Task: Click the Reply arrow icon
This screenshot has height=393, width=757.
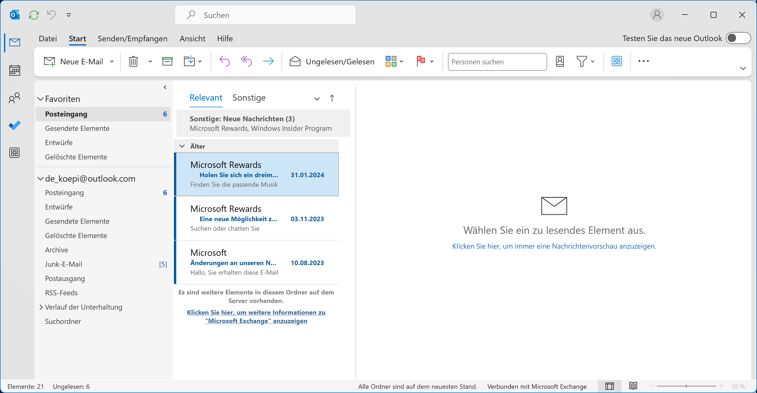Action: tap(225, 61)
